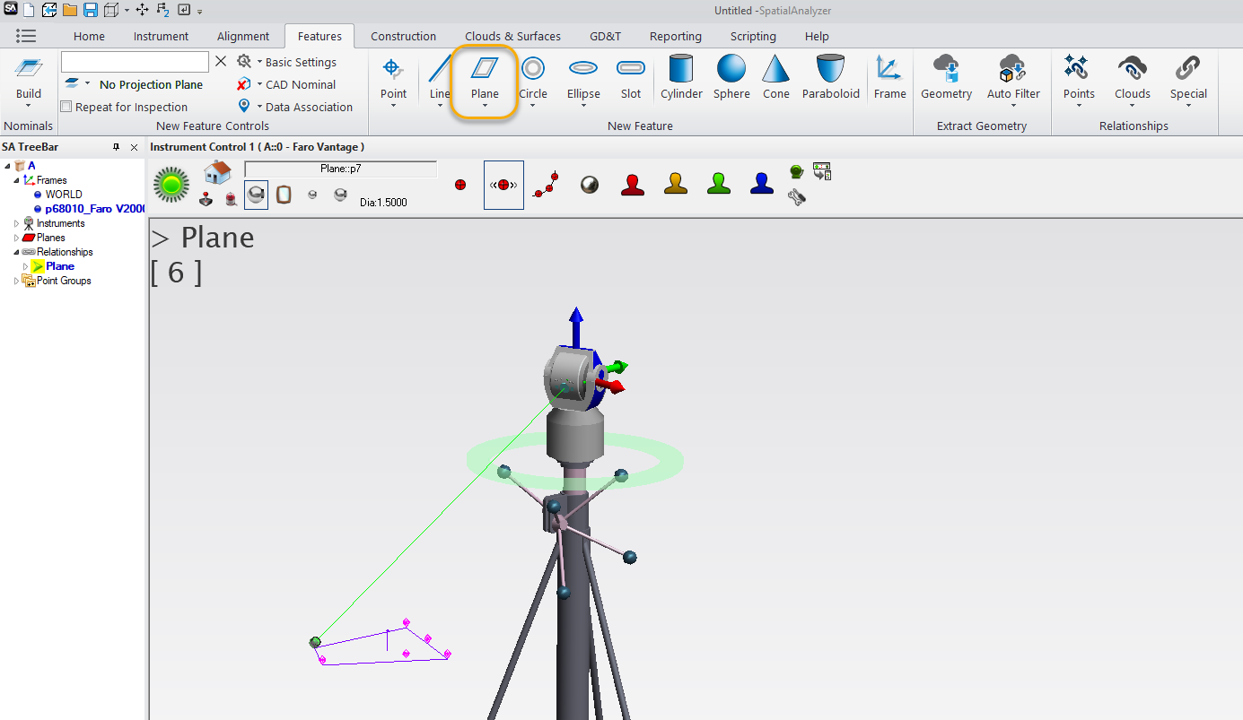Viewport: 1243px width, 720px height.
Task: Click the feature name input field
Action: click(x=135, y=62)
